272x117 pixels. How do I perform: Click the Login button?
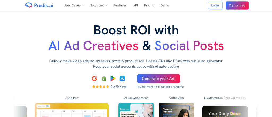215,5
